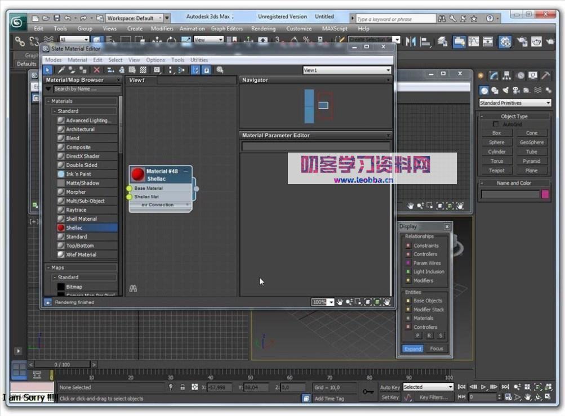Click the Pan hand tool in Slate editor
Viewport: 565px width, 416px height.
tap(340, 302)
